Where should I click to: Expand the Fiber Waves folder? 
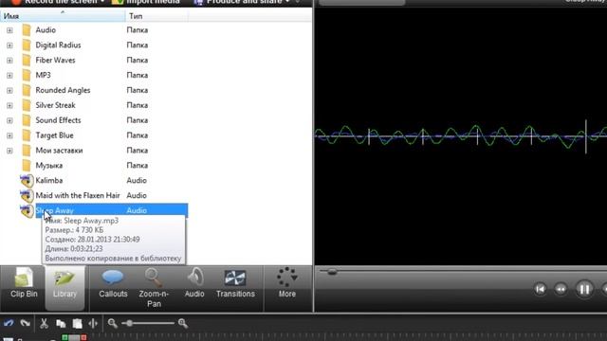pyautogui.click(x=9, y=61)
